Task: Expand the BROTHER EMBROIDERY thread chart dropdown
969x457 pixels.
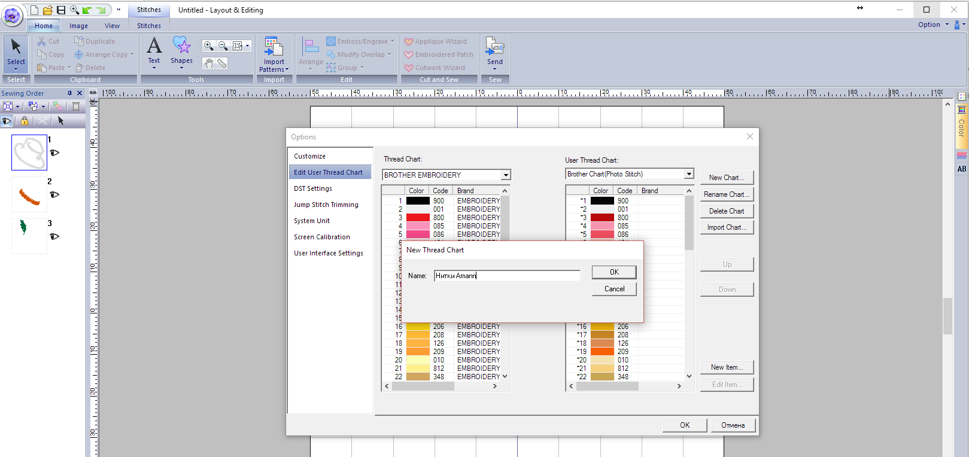Action: tap(506, 175)
